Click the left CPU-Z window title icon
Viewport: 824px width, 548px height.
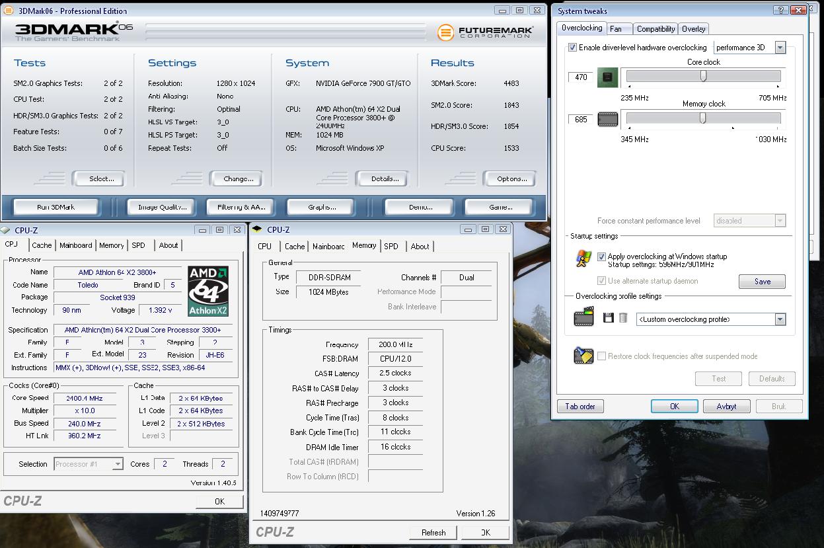[6, 230]
